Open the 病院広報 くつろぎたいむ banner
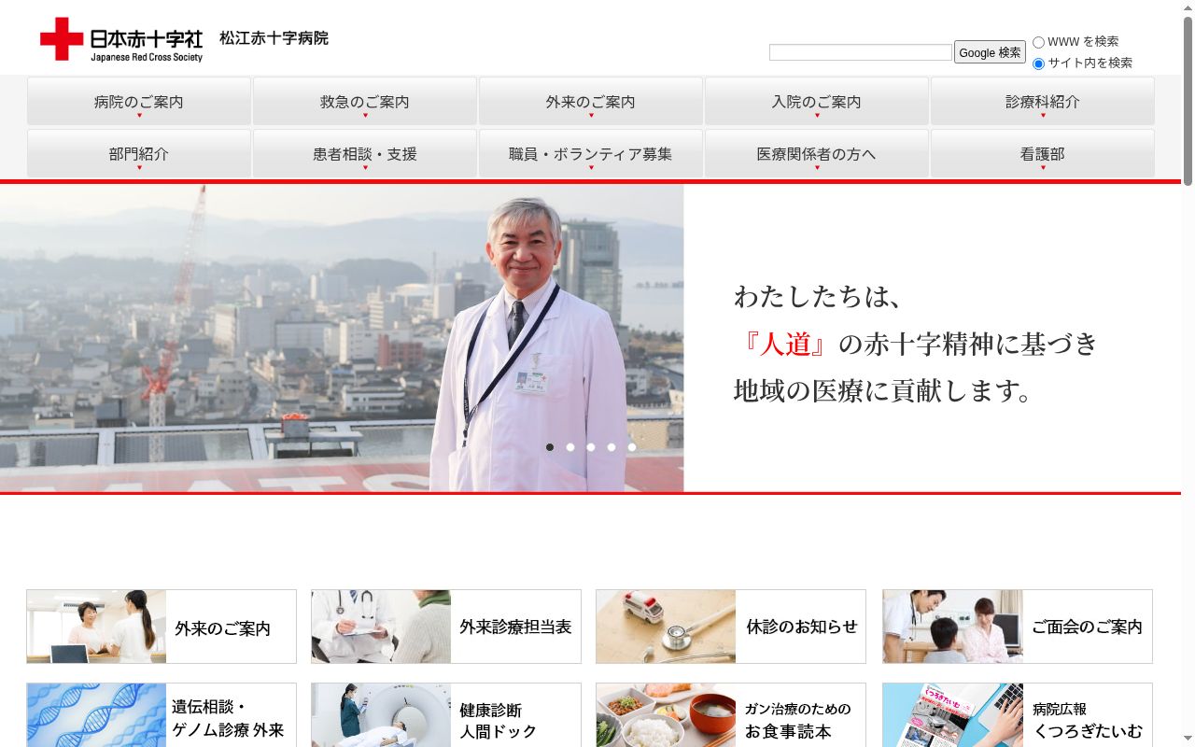 (x=1018, y=715)
